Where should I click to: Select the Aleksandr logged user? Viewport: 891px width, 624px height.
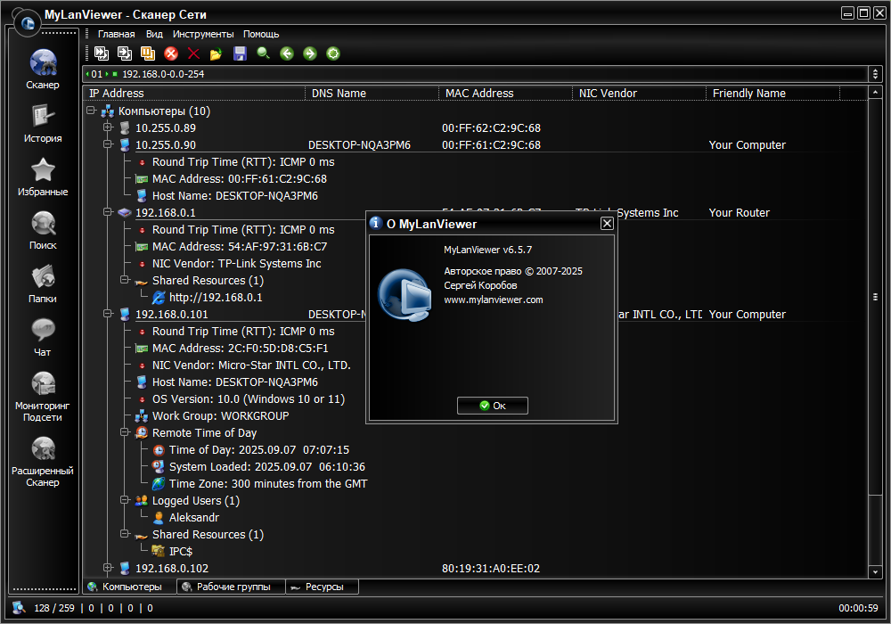point(193,518)
